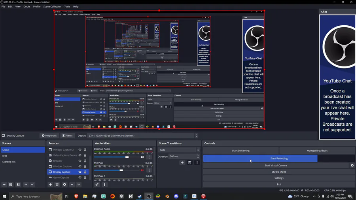Image resolution: width=356 pixels, height=200 pixels.
Task: Open the View menu
Action: (18, 7)
